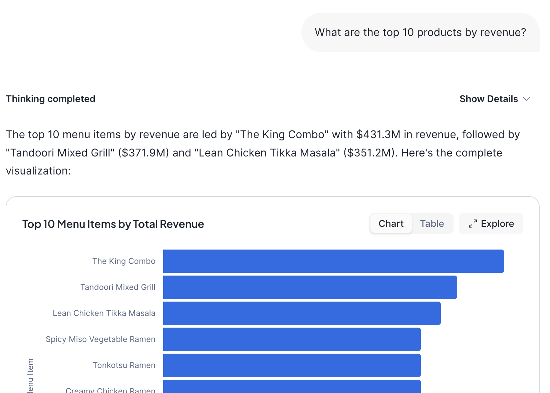The image size is (550, 393).
Task: Click the revenue summary response paragraph
Action: 263,152
